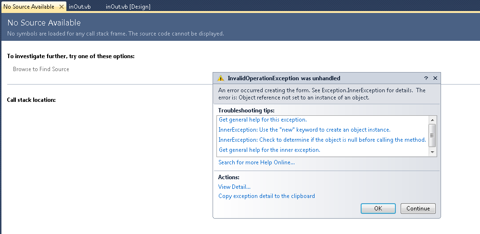The height and width of the screenshot is (234, 480).
Task: Click the warning icon in exception dialog
Action: coord(221,78)
